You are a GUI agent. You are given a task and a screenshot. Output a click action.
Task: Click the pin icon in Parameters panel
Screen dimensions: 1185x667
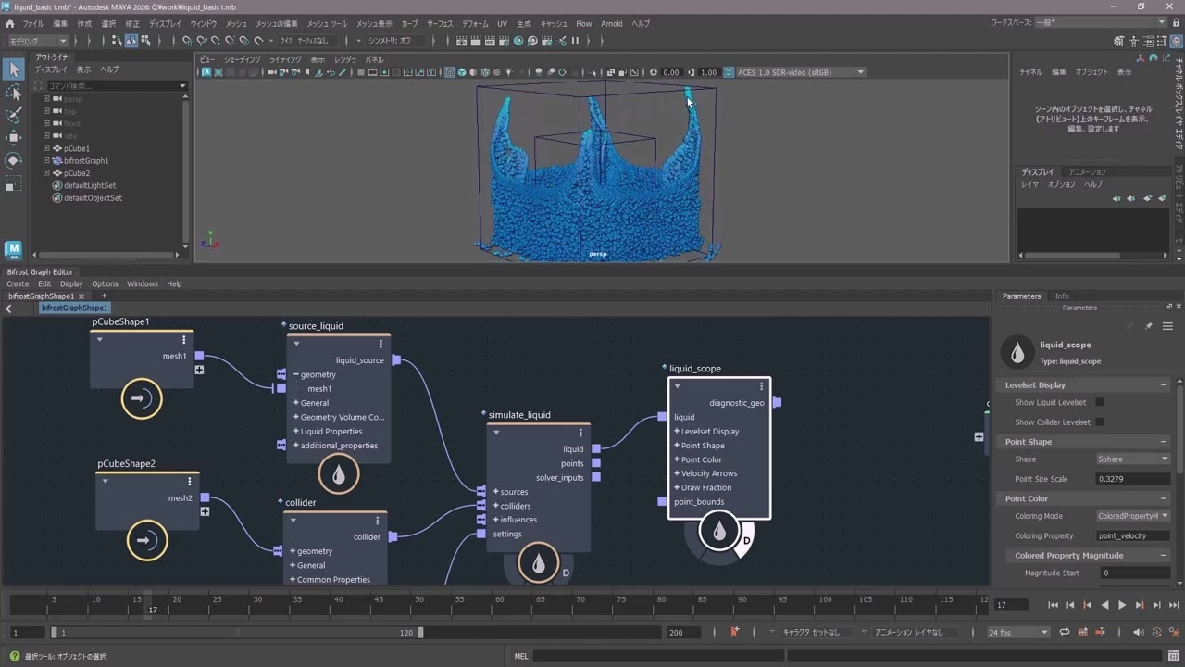point(1148,326)
